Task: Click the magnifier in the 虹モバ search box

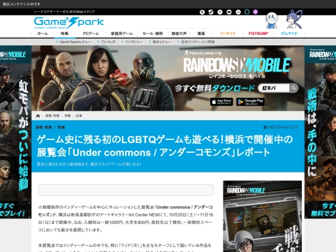Action: pos(294,88)
